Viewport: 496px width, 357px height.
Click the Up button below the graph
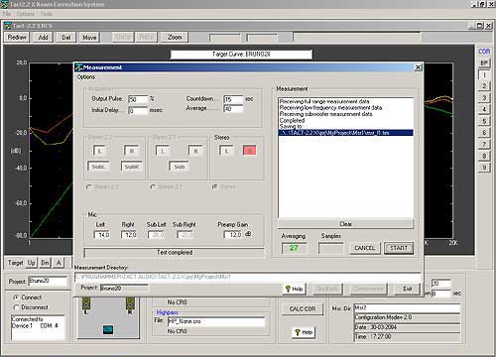(x=32, y=263)
